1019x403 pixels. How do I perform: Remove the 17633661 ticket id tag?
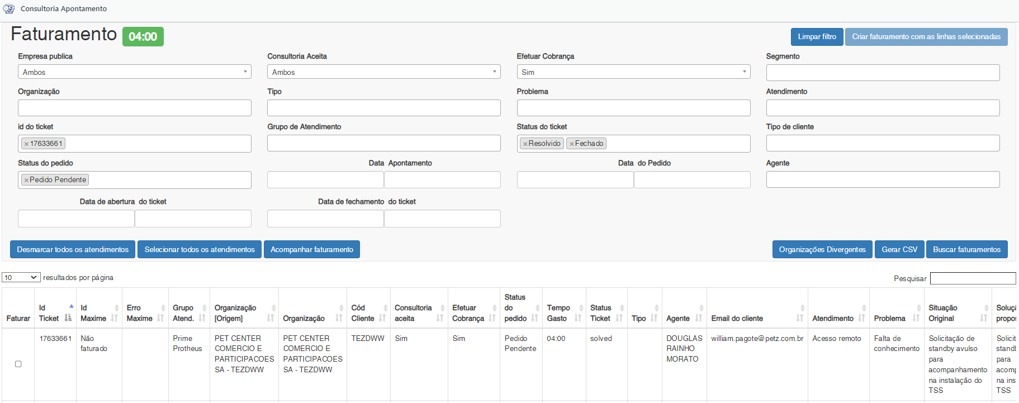click(26, 144)
